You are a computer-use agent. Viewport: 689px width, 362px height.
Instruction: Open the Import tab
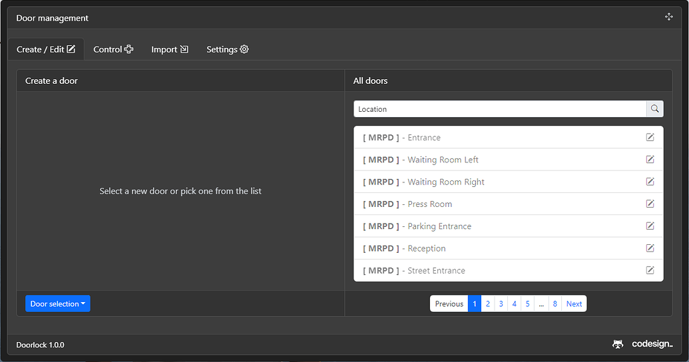pyautogui.click(x=170, y=49)
